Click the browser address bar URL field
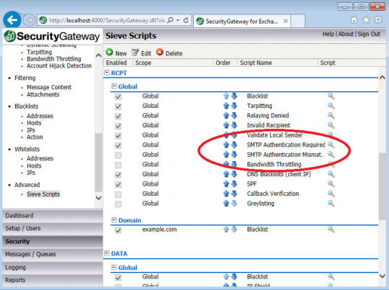389x290 pixels. [107, 20]
